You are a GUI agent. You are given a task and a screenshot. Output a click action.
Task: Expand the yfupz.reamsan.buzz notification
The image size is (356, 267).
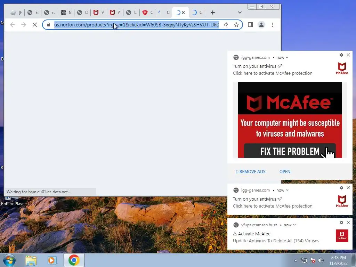pos(294,225)
